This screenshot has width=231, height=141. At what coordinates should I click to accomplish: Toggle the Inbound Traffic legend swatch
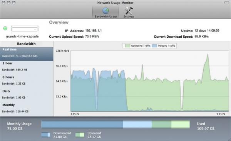point(154,46)
